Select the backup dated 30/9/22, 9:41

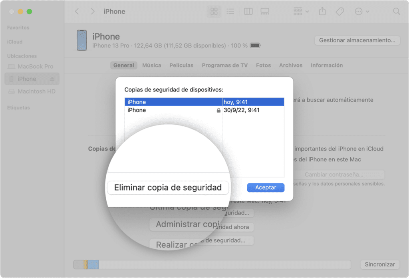204,110
